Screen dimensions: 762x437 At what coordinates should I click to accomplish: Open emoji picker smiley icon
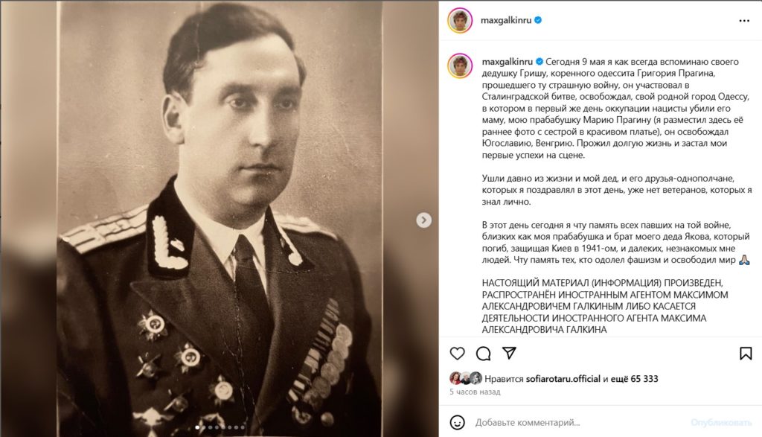point(458,422)
